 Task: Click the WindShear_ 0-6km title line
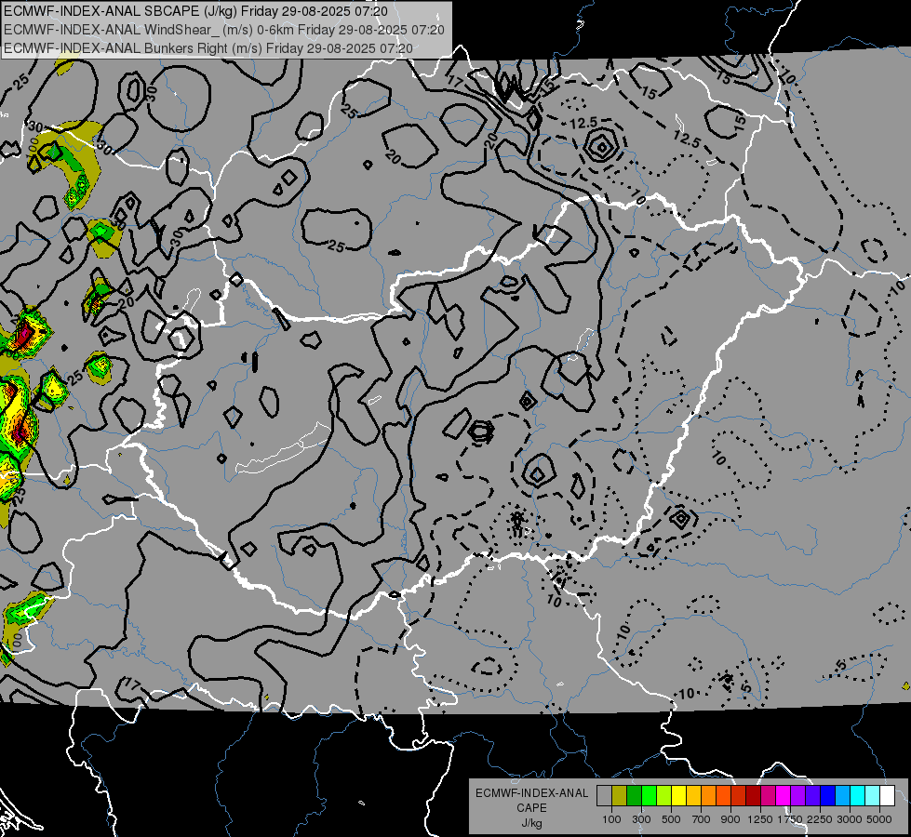click(224, 30)
